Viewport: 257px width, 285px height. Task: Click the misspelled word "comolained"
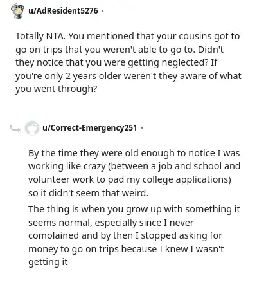coord(54,235)
